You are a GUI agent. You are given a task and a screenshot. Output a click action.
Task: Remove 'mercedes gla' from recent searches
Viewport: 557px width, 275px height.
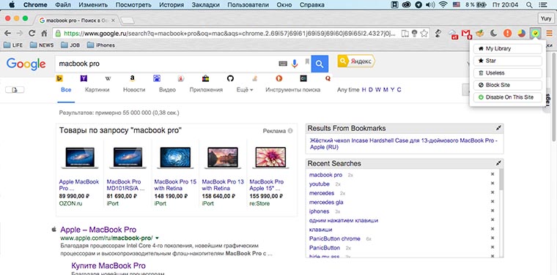493,202
